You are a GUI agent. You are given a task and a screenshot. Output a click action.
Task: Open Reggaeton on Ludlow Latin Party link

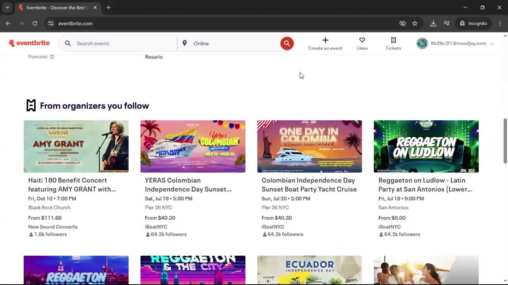pos(425,185)
